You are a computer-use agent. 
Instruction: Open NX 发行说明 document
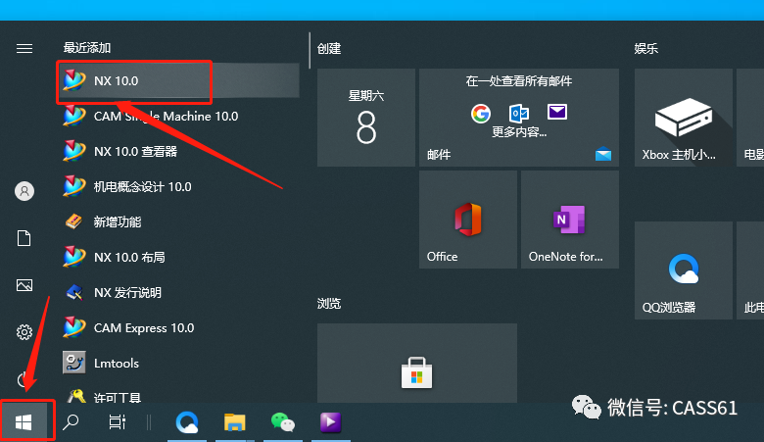(178, 292)
